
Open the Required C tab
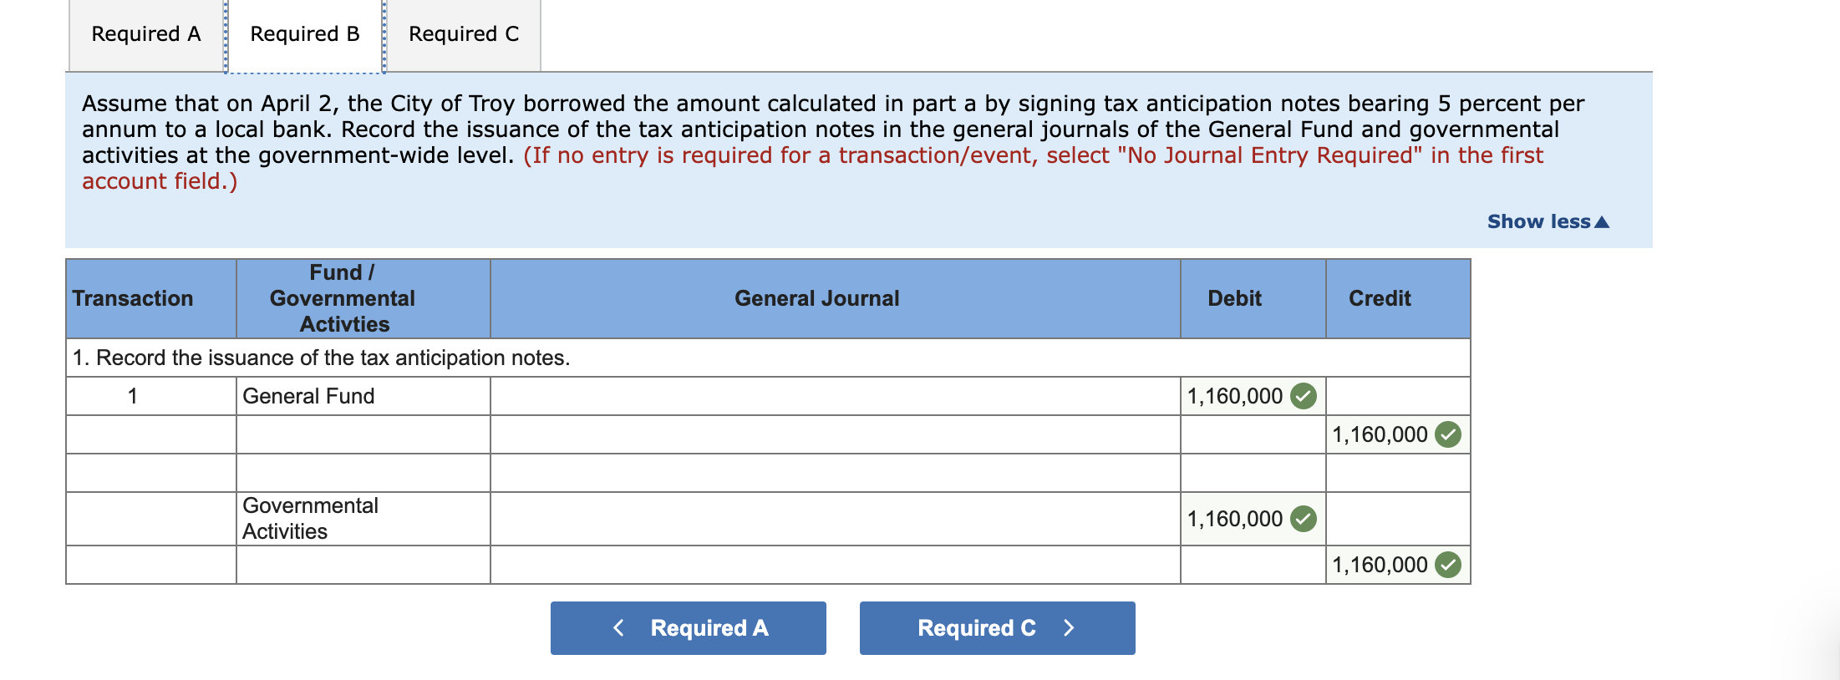[464, 34]
